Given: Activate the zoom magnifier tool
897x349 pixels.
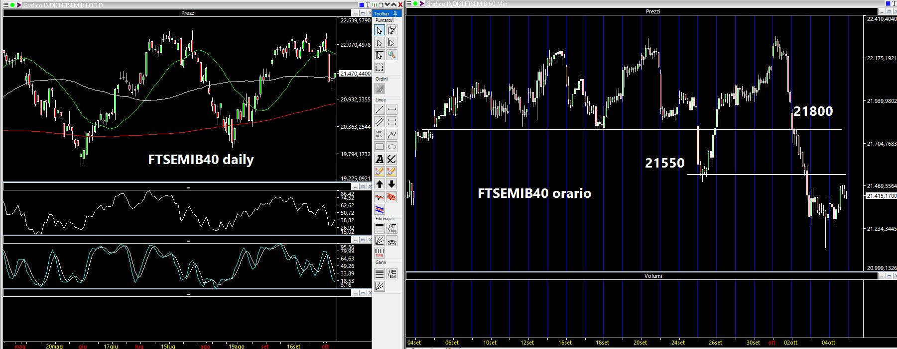Looking at the screenshot, I should click(392, 55).
